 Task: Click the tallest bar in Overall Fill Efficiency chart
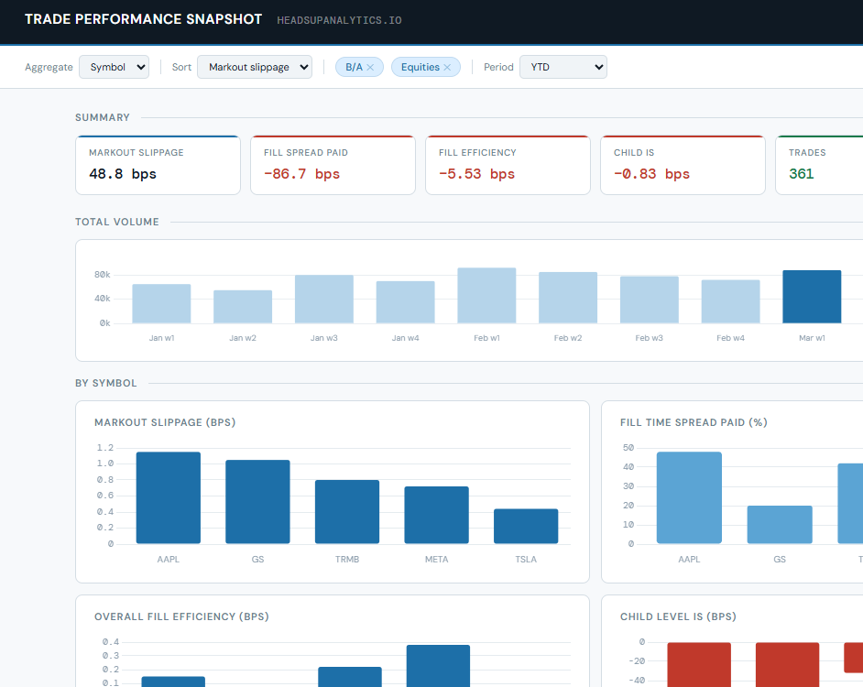438,666
